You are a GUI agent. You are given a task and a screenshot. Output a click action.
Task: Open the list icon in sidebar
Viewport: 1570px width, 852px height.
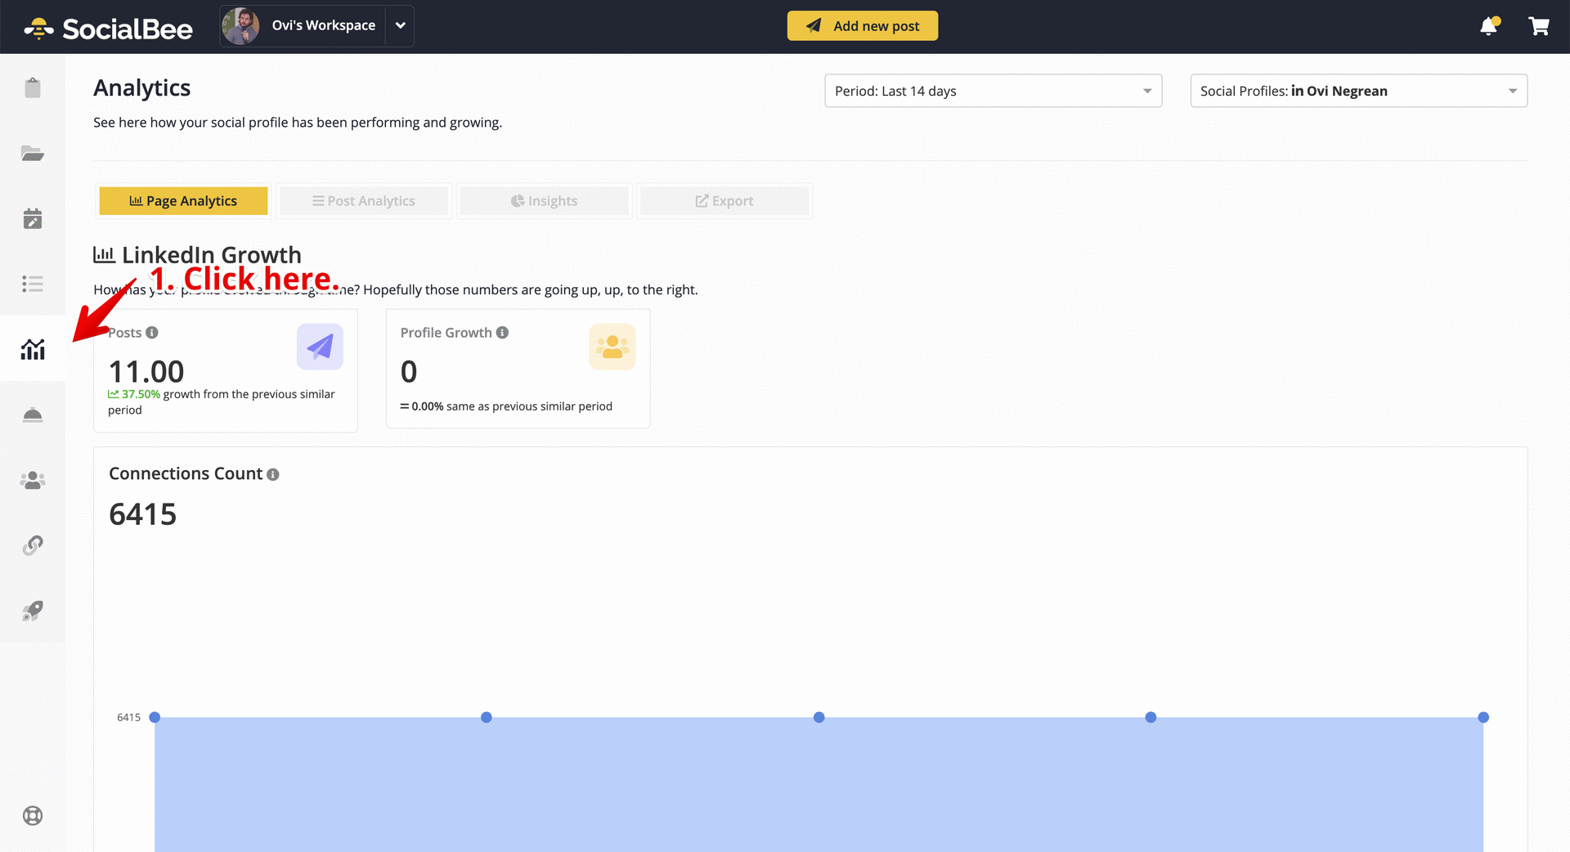[x=33, y=284]
